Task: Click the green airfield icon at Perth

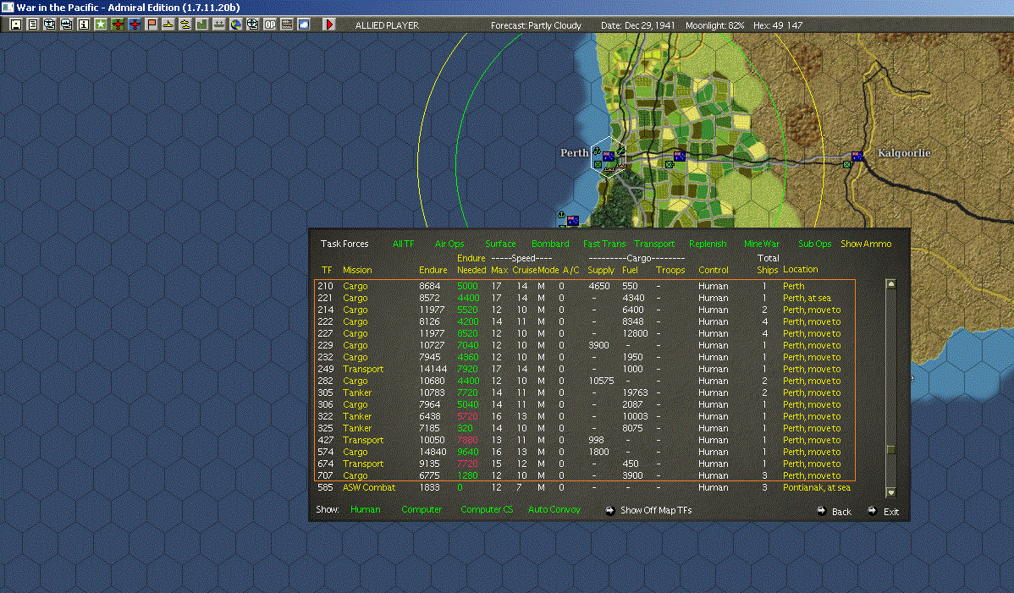Action: coord(620,151)
